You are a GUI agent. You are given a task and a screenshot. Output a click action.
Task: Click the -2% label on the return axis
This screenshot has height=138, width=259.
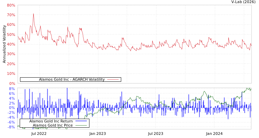tap(11, 112)
